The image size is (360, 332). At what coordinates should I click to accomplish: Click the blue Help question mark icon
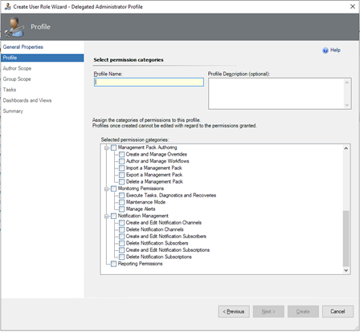(325, 51)
